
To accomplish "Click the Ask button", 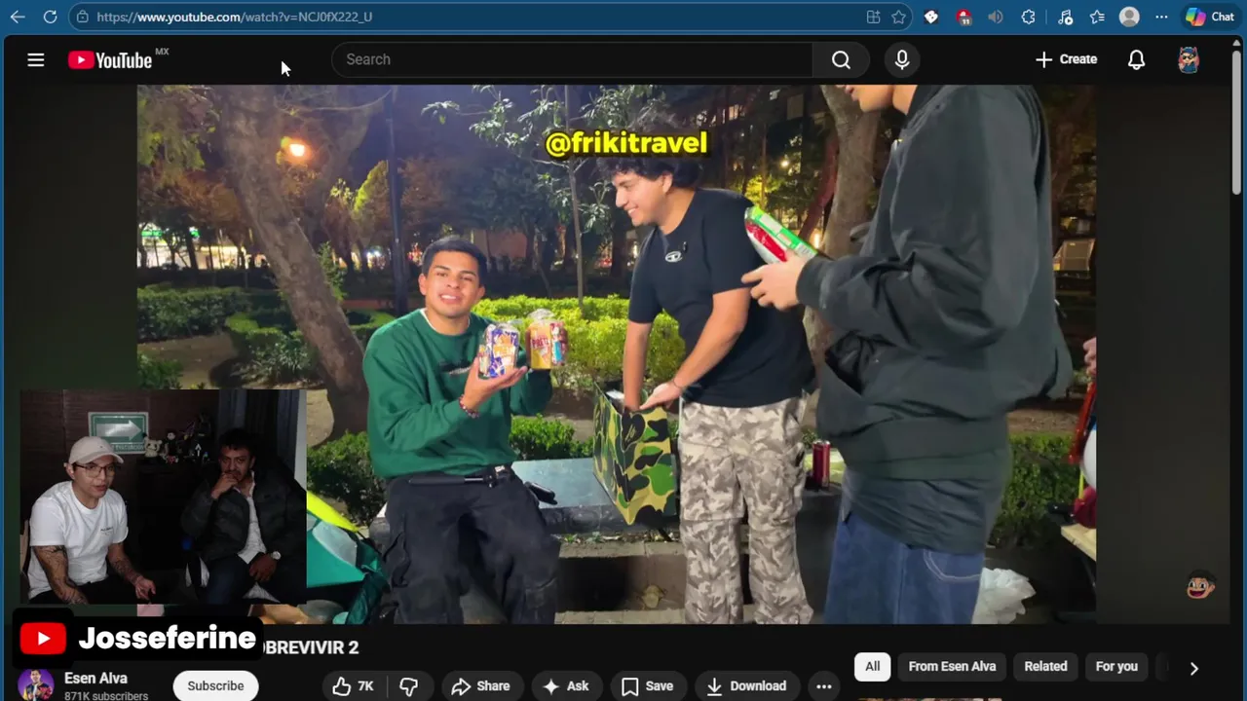I will tap(566, 685).
